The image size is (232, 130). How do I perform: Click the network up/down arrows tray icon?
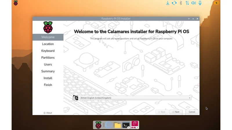(187, 3)
